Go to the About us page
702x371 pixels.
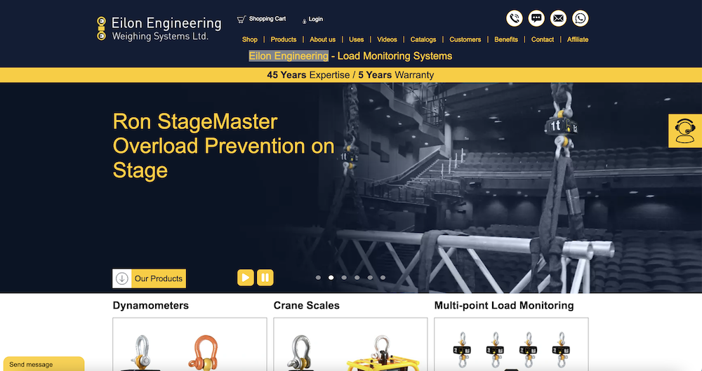tap(322, 39)
